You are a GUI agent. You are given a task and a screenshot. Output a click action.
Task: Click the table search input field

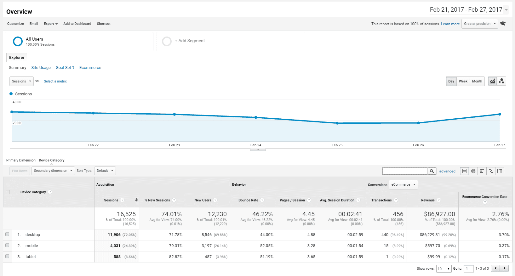[405, 171]
